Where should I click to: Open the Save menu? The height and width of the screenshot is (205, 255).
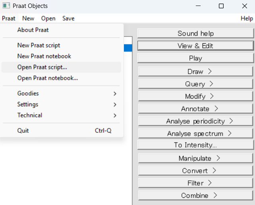click(68, 18)
